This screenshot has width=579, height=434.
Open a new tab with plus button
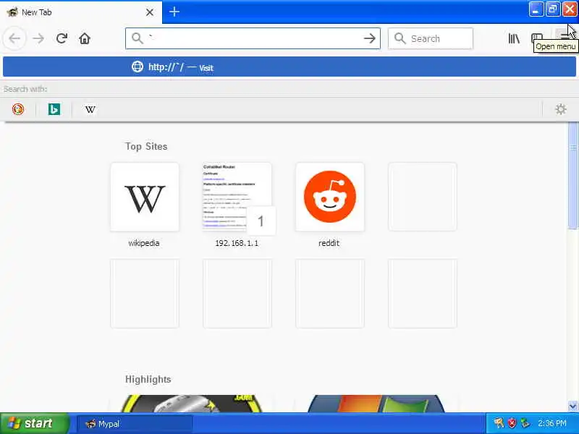[174, 12]
